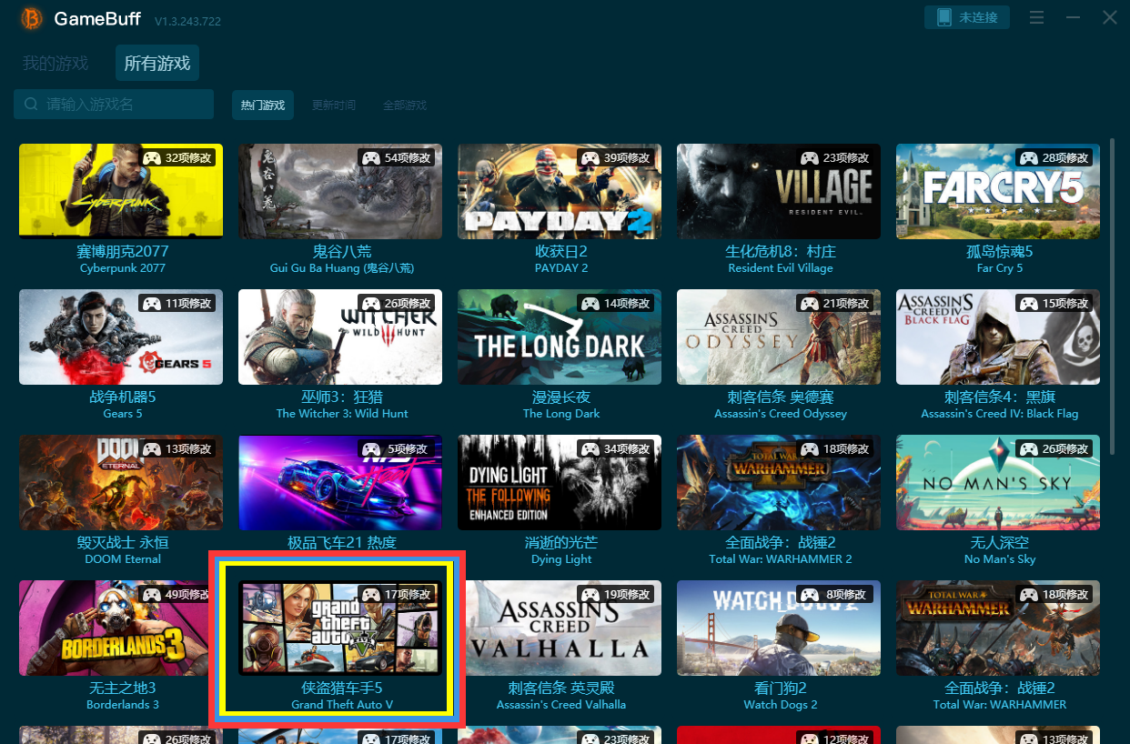The image size is (1130, 744).
Task: Click the gamepad icon on Watch Dogs 2's badge
Action: (810, 595)
